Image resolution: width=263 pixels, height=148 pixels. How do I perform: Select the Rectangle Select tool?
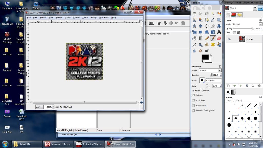tap(194, 14)
